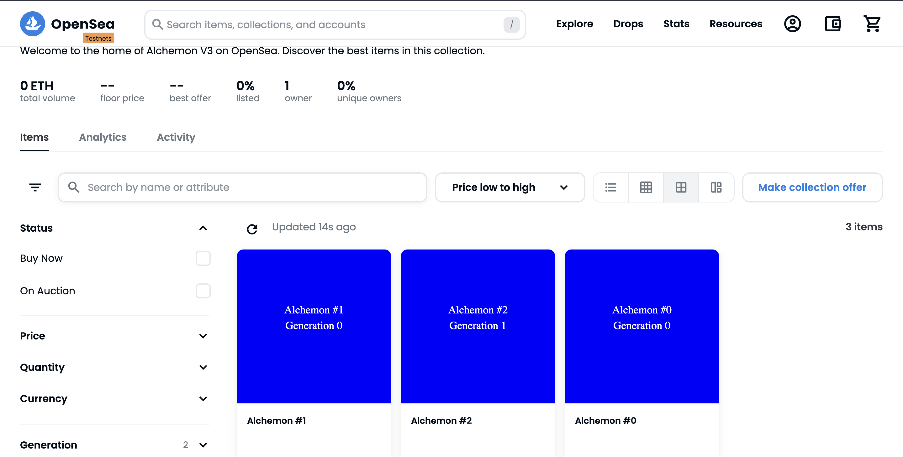The width and height of the screenshot is (903, 457).
Task: Switch to the Activity tab
Action: coord(176,137)
